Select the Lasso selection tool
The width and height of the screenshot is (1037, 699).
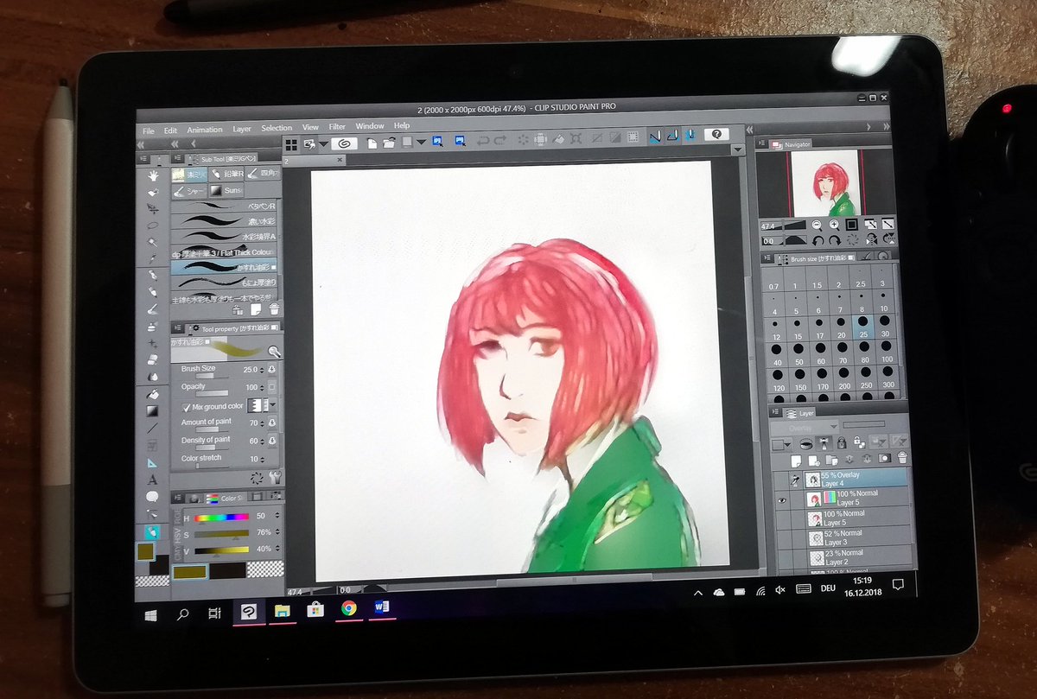pyautogui.click(x=153, y=226)
